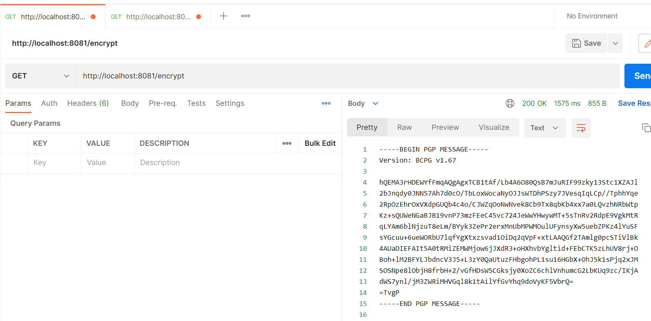Click the pencil edit icon near Save
651x321 pixels.
coord(647,43)
